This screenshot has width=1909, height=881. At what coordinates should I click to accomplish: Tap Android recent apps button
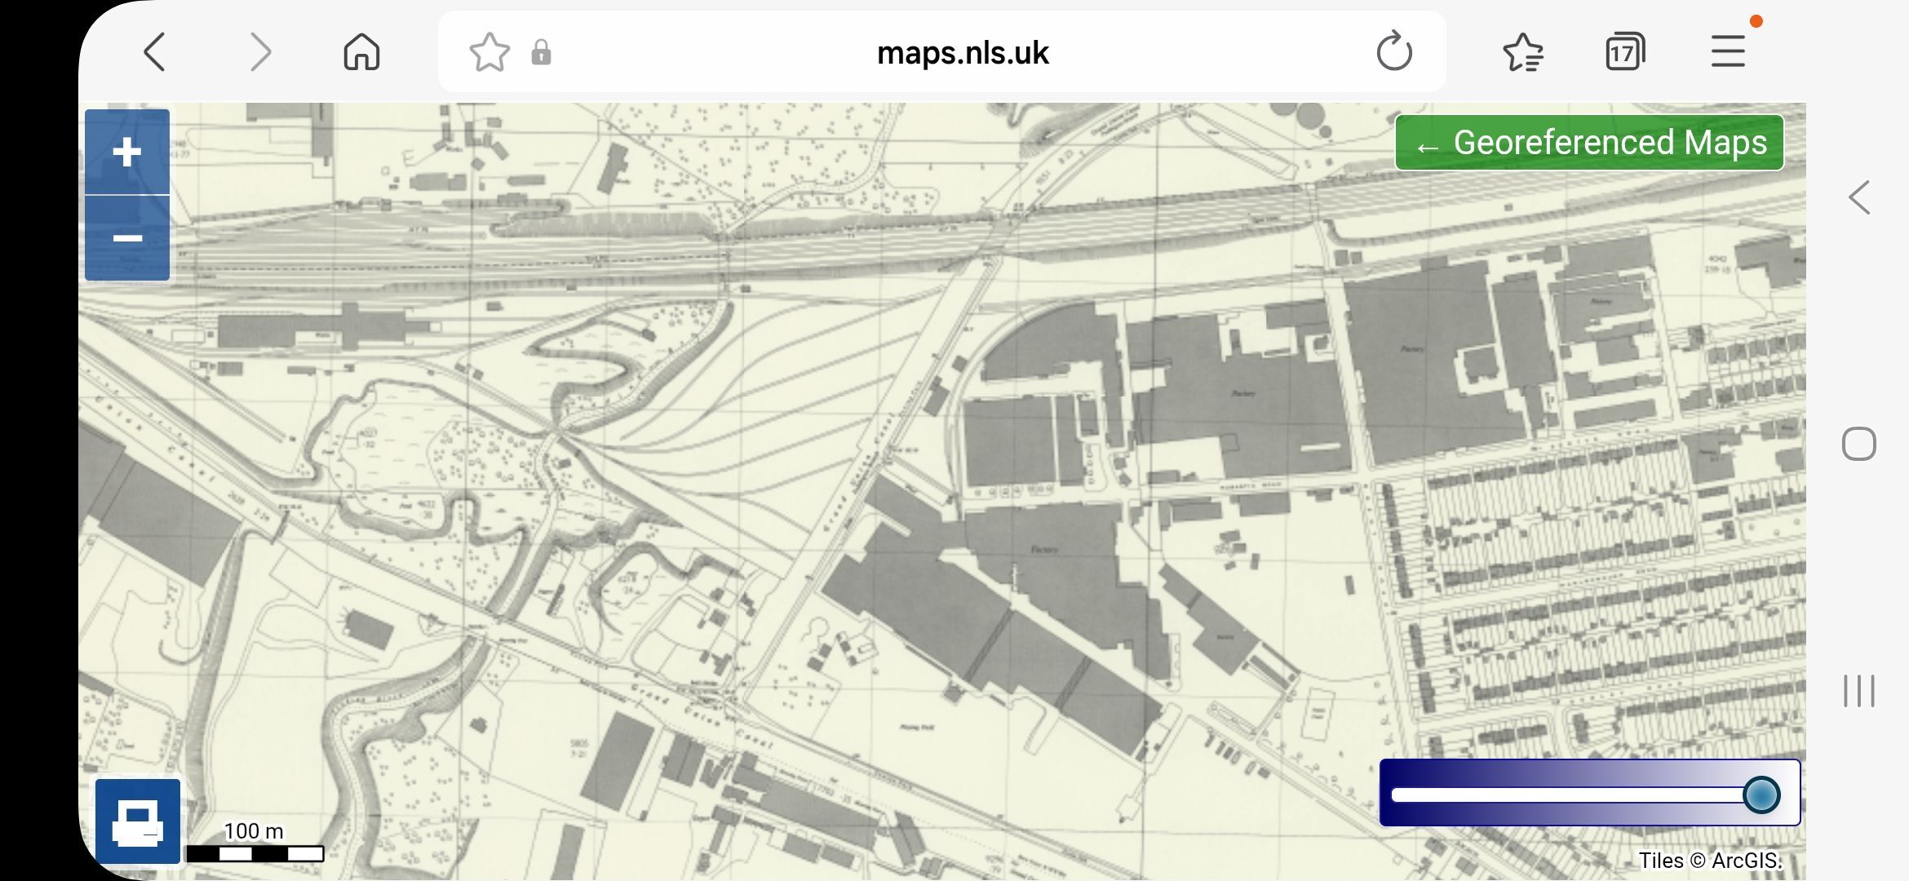click(1859, 691)
